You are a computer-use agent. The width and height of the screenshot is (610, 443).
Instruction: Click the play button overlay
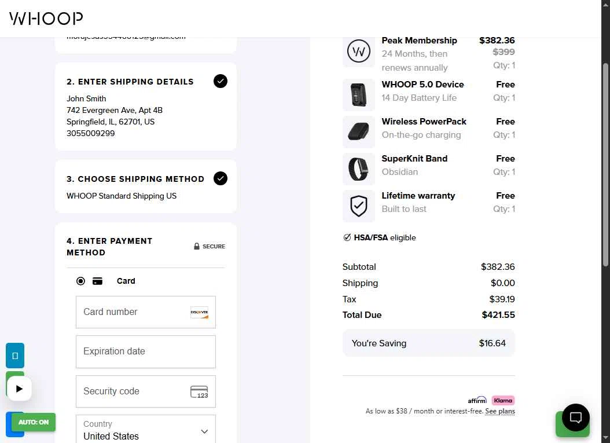click(x=19, y=389)
